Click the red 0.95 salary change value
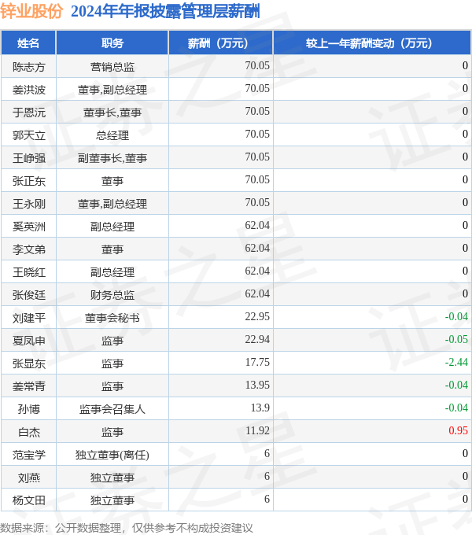The width and height of the screenshot is (472, 535). pos(458,430)
